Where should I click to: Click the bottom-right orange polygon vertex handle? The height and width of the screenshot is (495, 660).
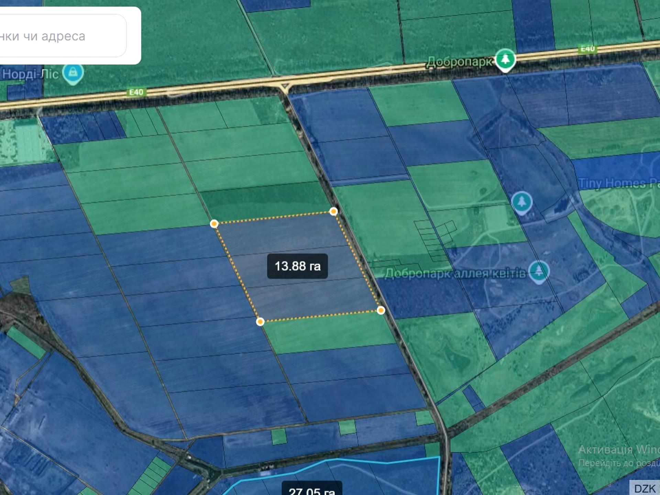[381, 311]
